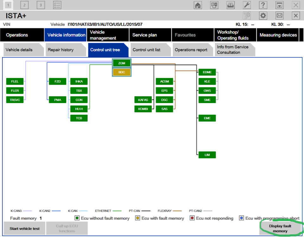Click the minimize-to-tray window icon
The image size is (304, 237).
(279, 5)
